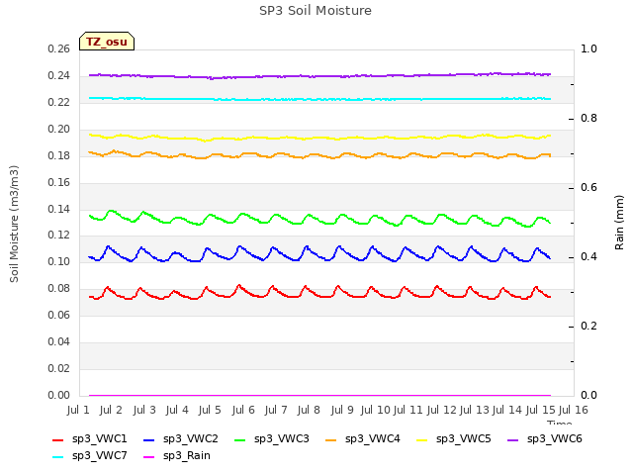
Task: Click the Jul 5 x-axis tick label
Action: (210, 410)
